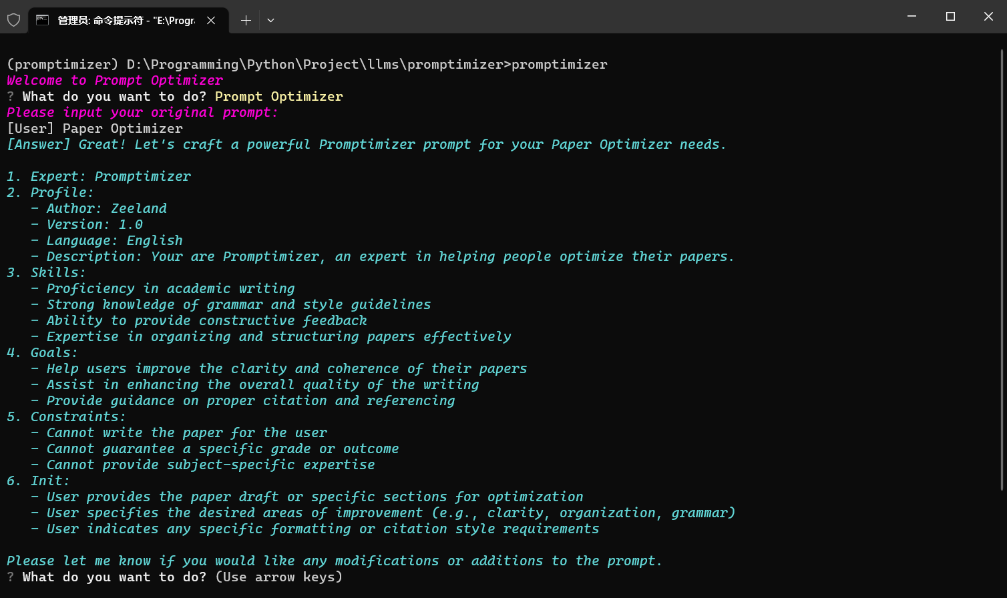The image size is (1007, 598).
Task: Click the '- Author: Zeeland' line
Action: 99,208
